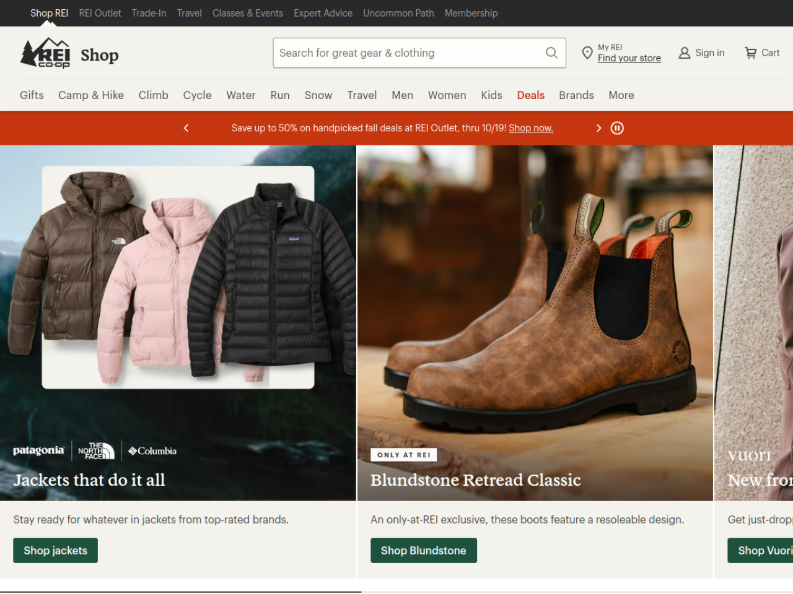Click the Sign in person icon
793x594 pixels.
685,53
